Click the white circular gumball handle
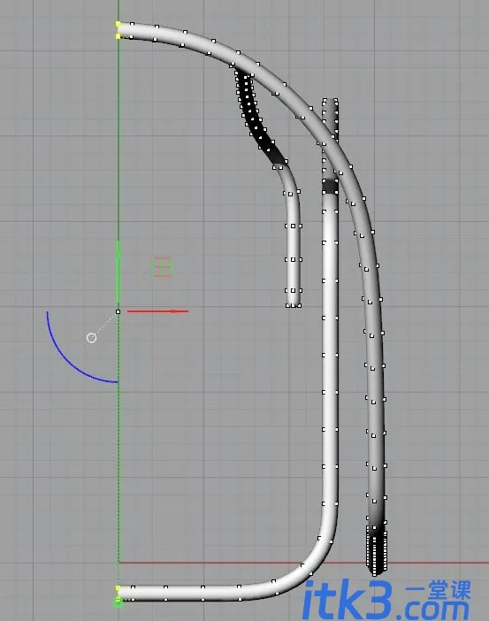 (x=91, y=338)
